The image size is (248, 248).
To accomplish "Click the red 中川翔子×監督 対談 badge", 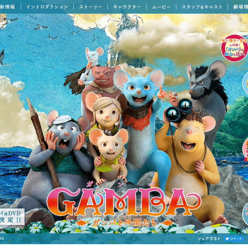I will coord(234,48).
